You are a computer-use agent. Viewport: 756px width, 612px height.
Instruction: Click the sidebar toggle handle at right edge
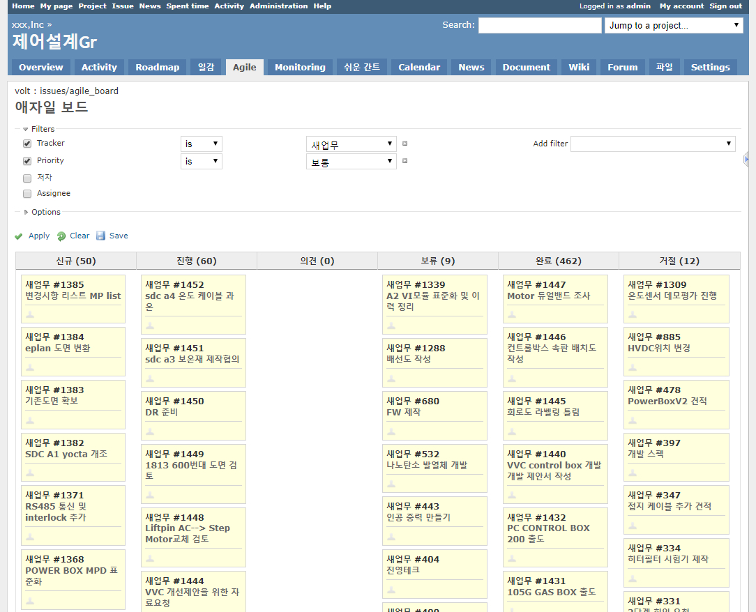coord(747,160)
